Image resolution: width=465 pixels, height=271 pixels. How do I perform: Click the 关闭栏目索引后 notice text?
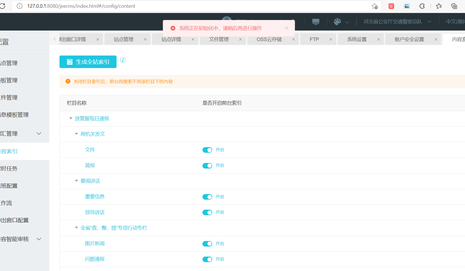[x=123, y=82]
